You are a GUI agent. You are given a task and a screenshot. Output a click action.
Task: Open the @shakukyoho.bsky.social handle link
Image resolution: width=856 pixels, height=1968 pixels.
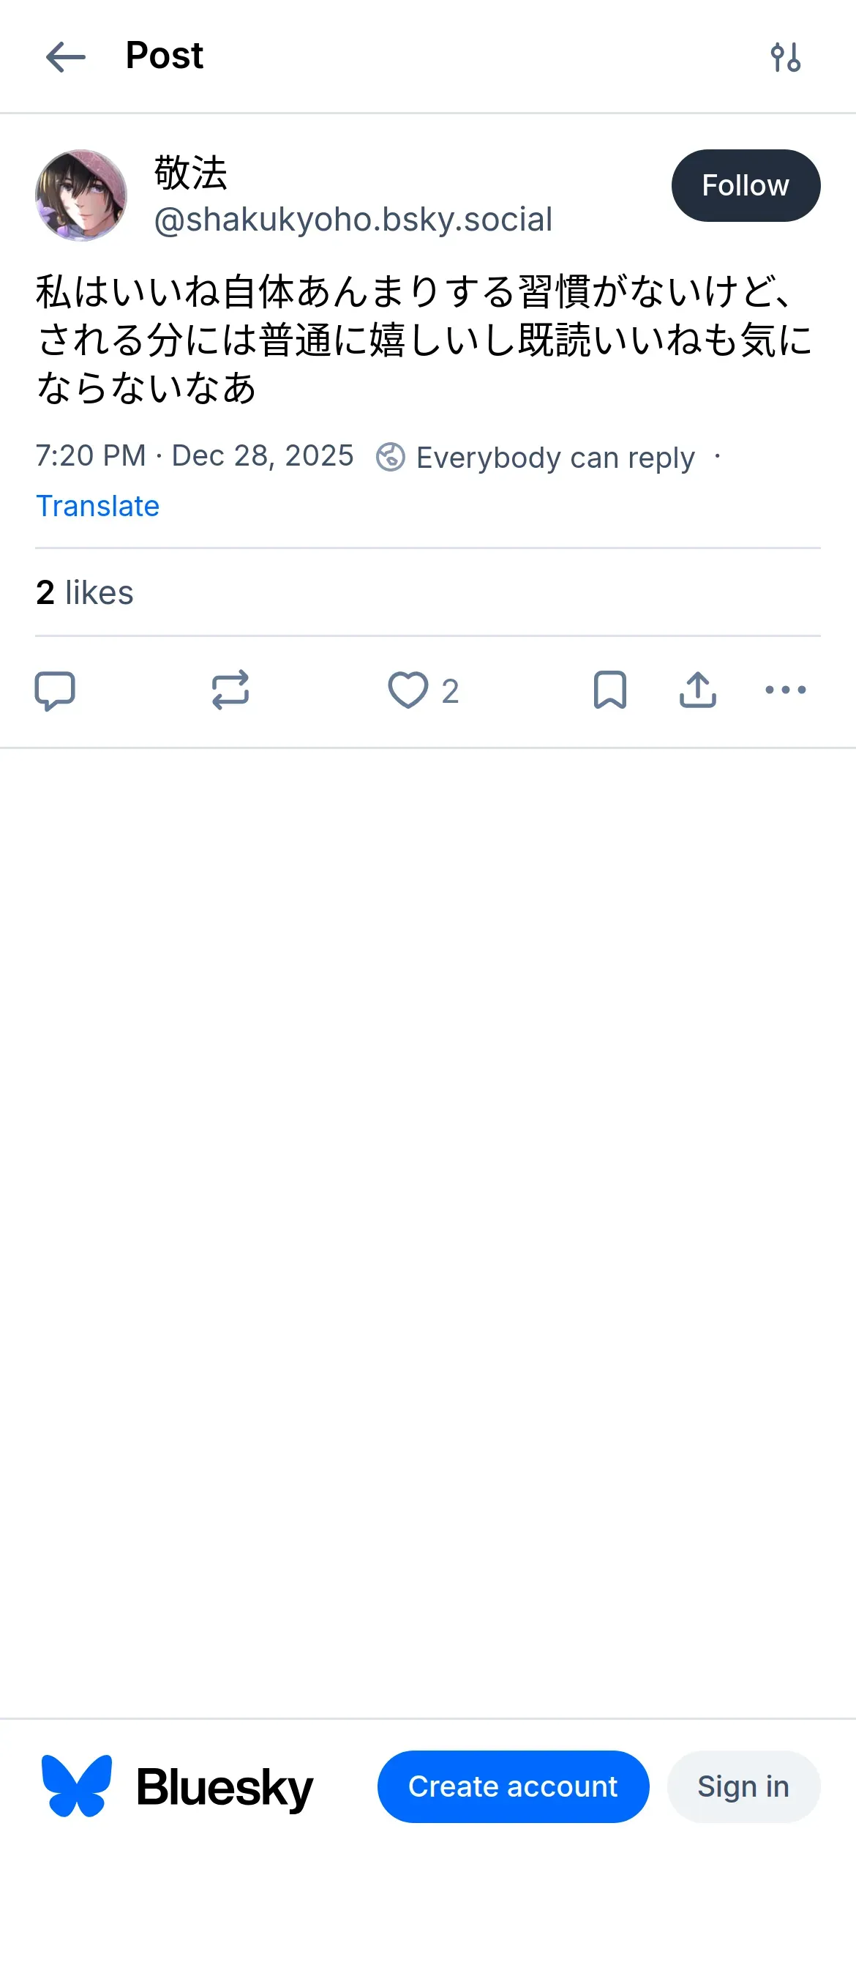[x=353, y=220]
